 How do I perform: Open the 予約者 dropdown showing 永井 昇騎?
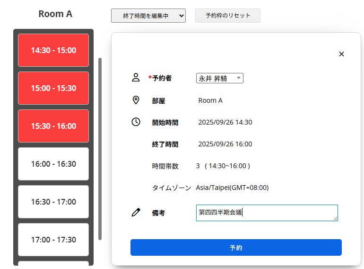pyautogui.click(x=219, y=78)
